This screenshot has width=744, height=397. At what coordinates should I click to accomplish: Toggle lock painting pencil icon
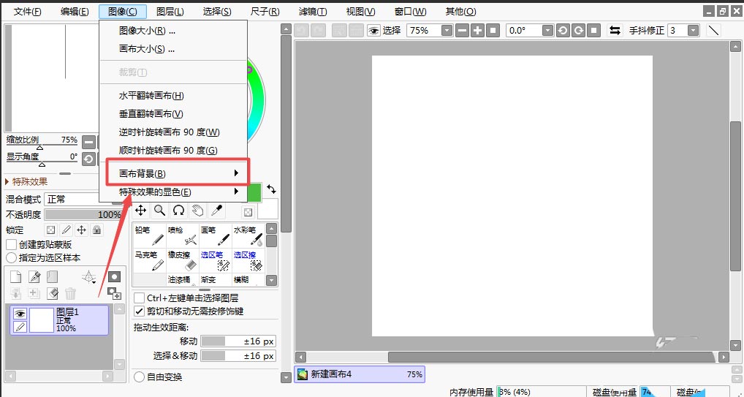tap(67, 230)
